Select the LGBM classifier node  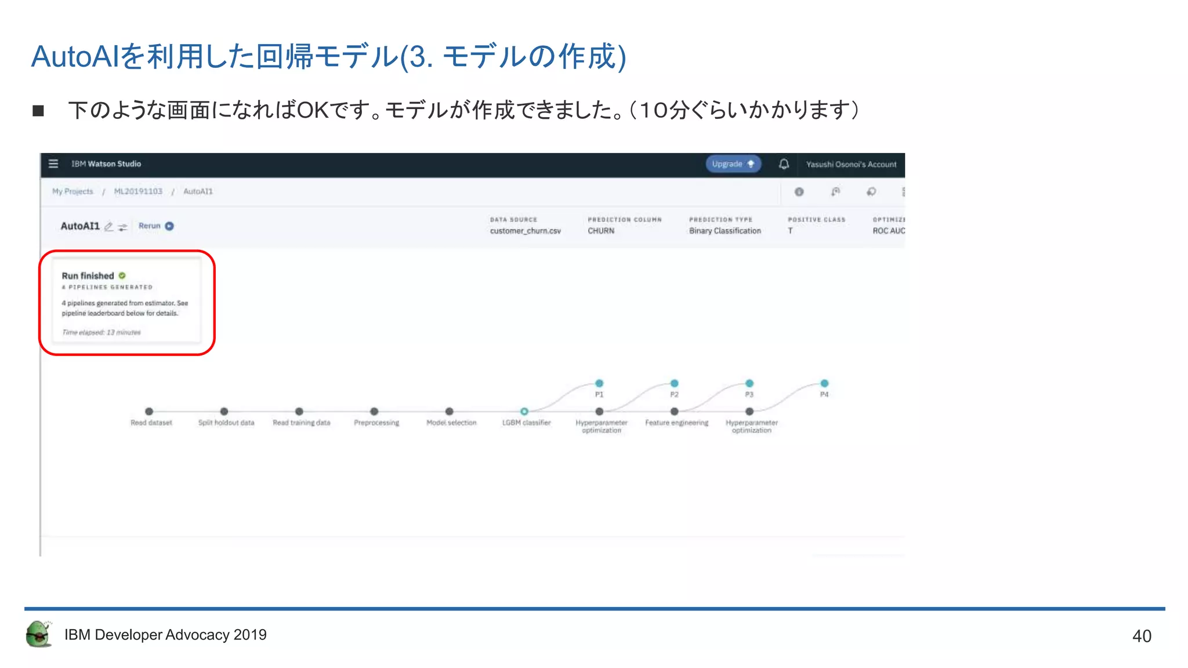(524, 411)
